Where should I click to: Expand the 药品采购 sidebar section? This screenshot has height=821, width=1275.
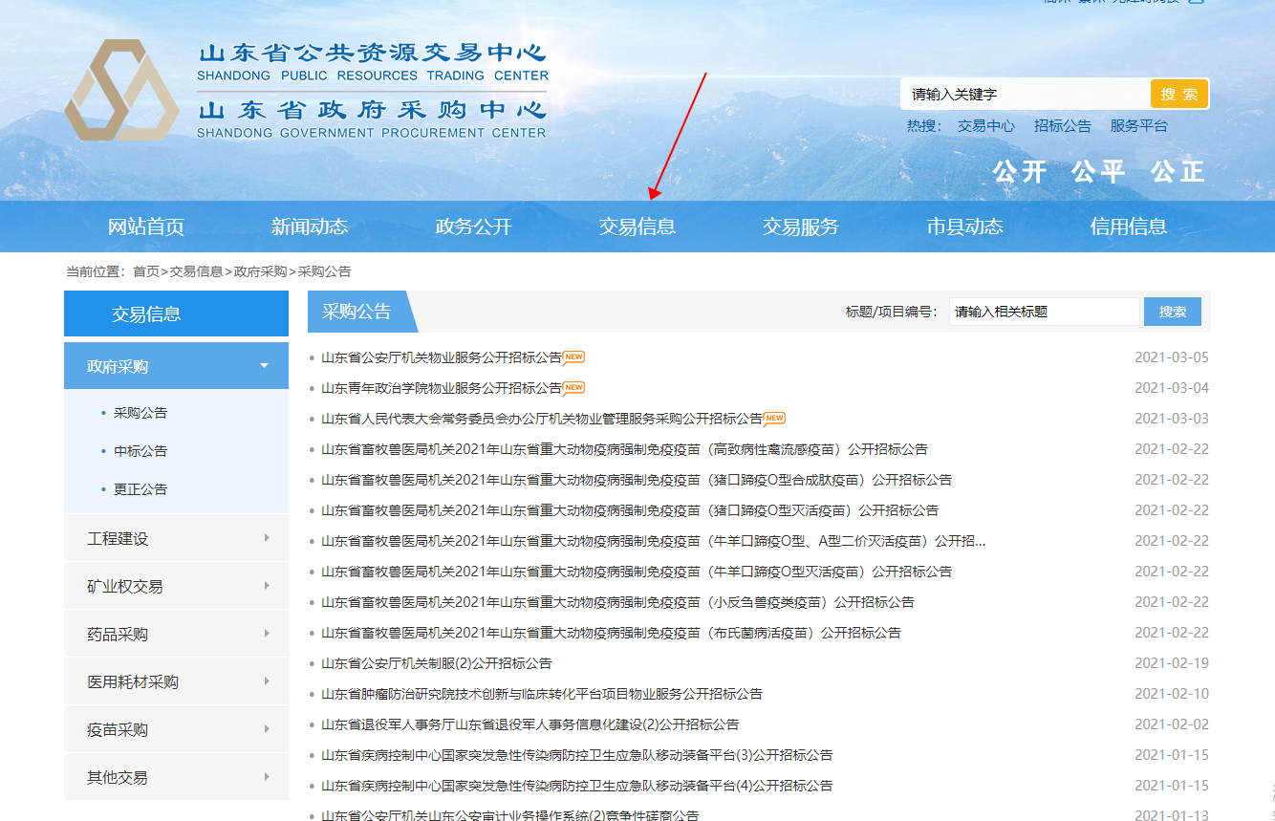click(176, 634)
